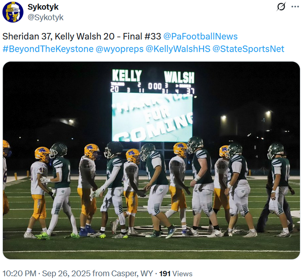Open the @PaFootballNews mention
304x279 pixels.
point(200,36)
